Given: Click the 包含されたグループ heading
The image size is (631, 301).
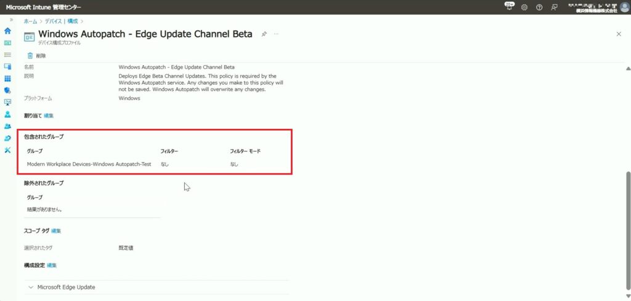Looking at the screenshot, I should [44, 137].
